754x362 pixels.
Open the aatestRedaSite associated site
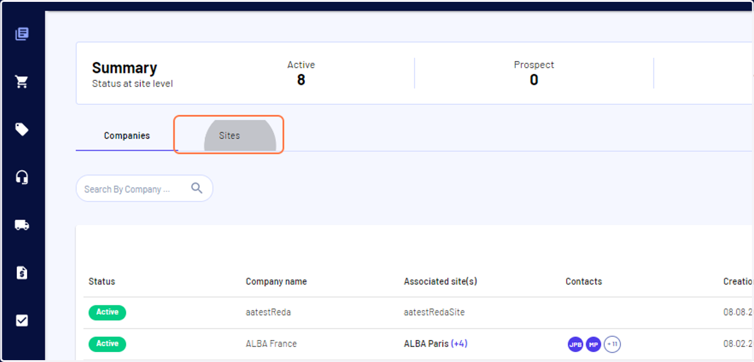pos(434,312)
